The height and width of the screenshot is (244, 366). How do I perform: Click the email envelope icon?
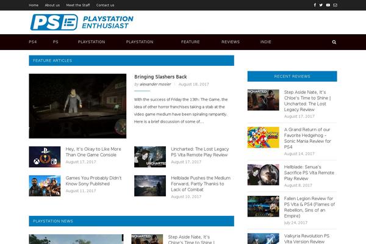point(335,5)
